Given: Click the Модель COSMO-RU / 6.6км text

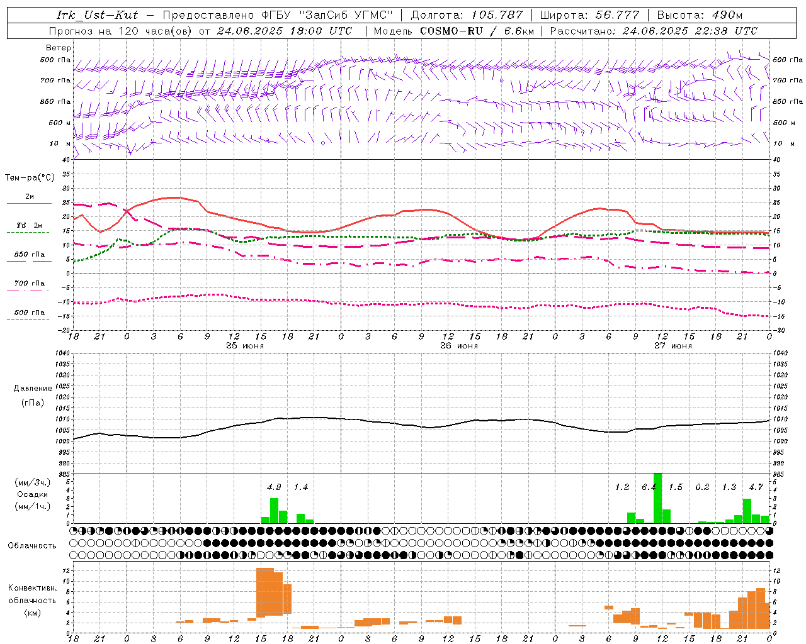Looking at the screenshot, I should pyautogui.click(x=454, y=31).
